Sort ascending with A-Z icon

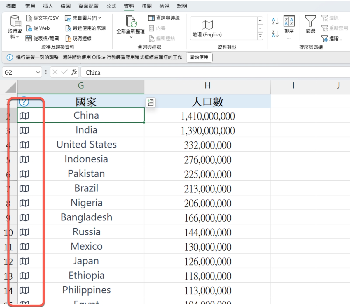275,21
